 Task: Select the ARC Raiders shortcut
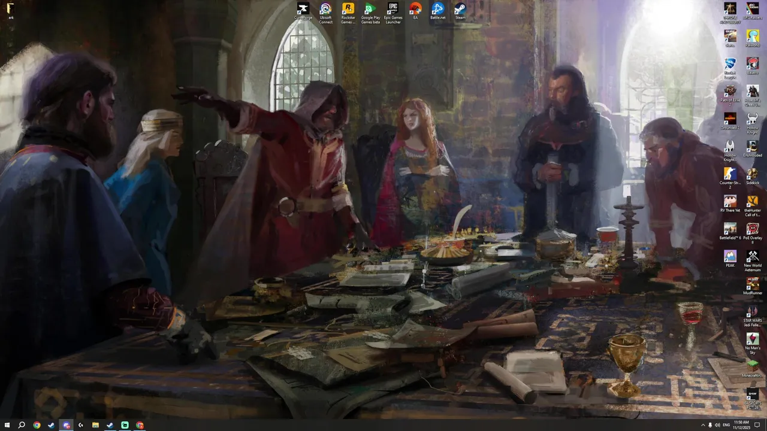pos(753,11)
